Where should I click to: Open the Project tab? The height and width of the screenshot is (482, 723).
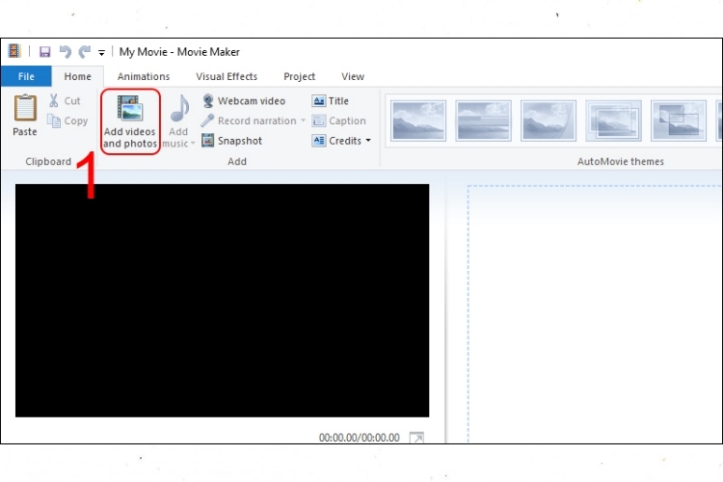[x=299, y=76]
